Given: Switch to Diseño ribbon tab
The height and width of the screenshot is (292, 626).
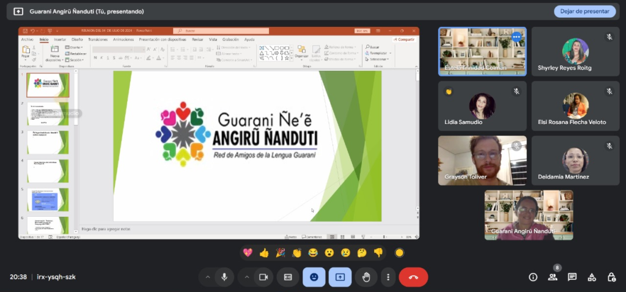Looking at the screenshot, I should click(77, 40).
